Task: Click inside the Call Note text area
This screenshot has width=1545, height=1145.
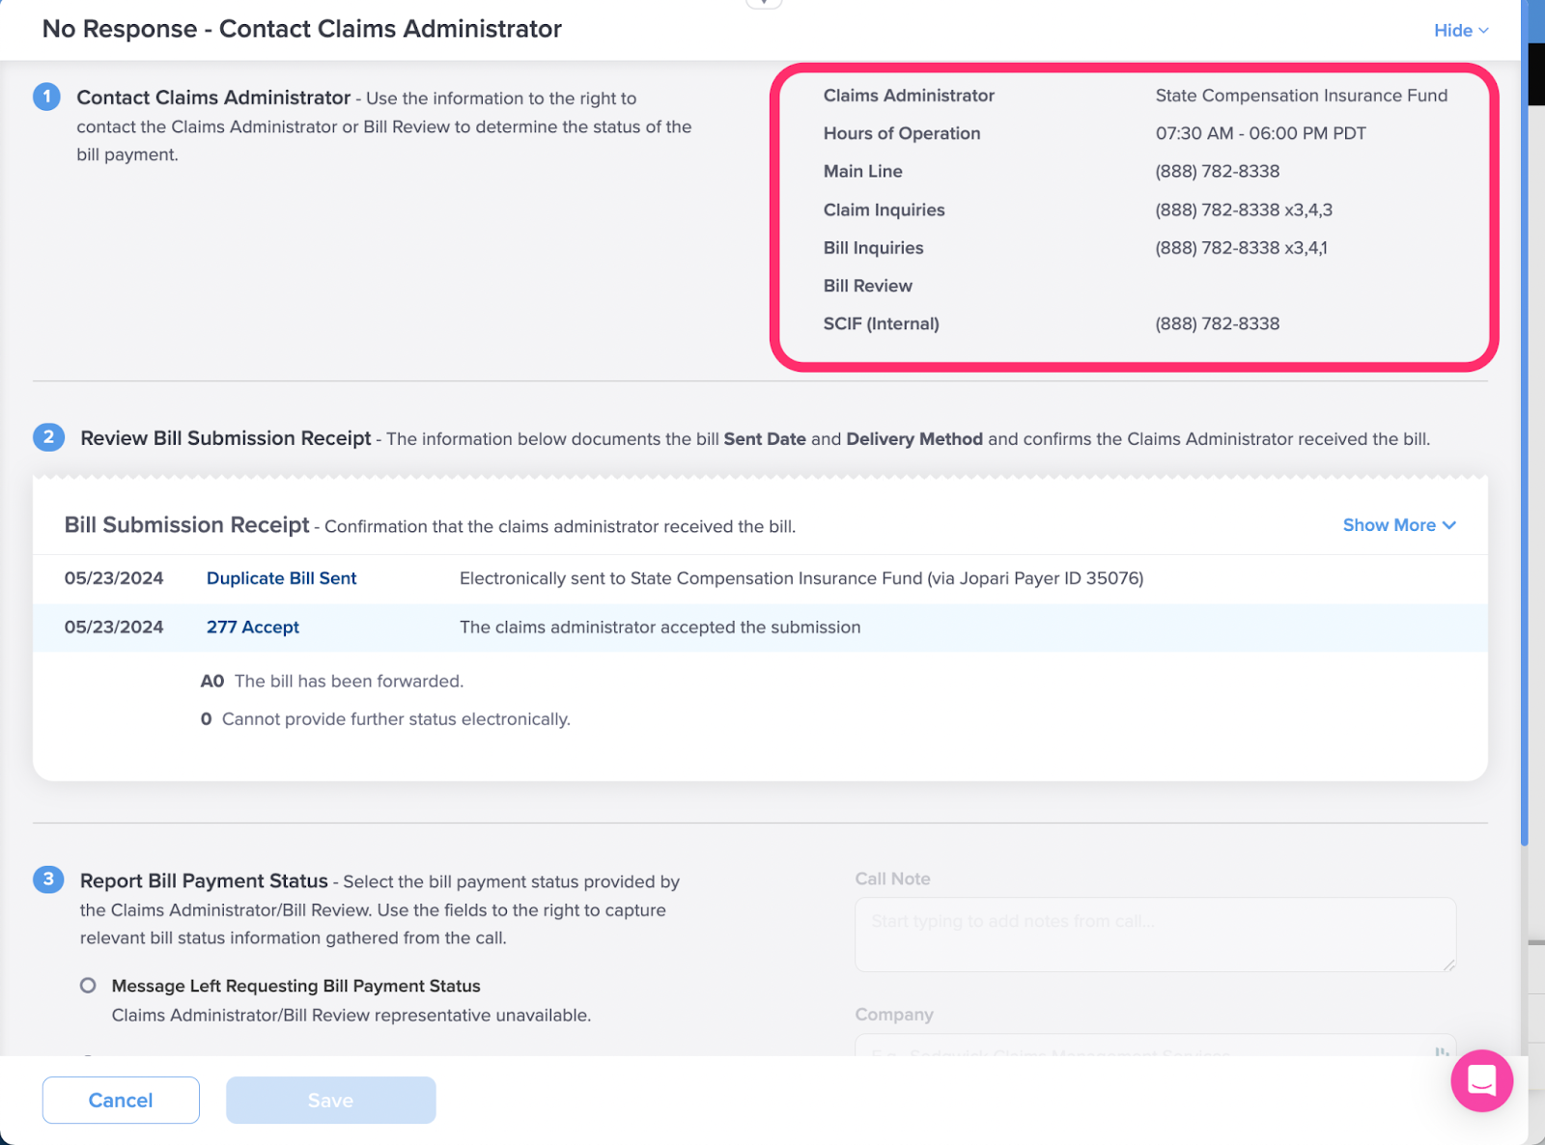Action: click(1154, 934)
